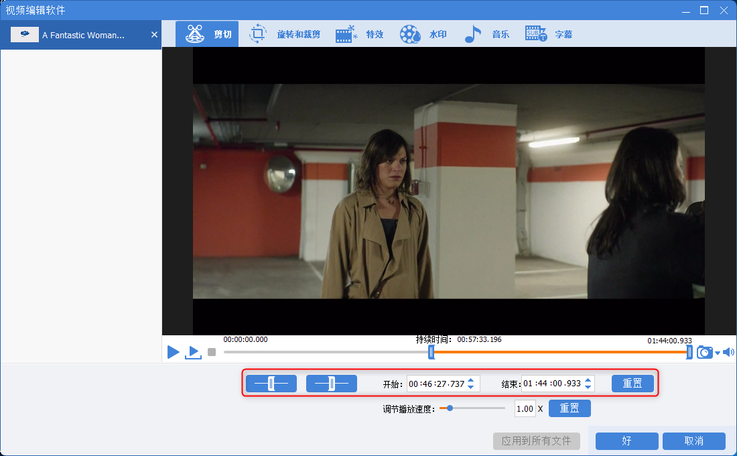
Task: Click the trim start handle on the timeline
Action: (x=431, y=352)
